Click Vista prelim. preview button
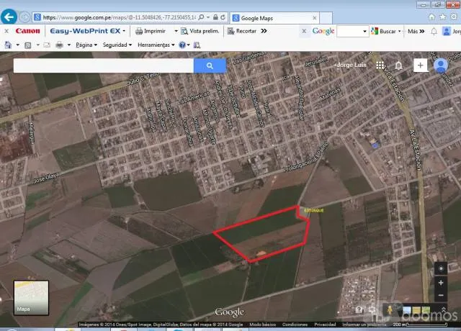Image resolution: width=461 pixels, height=331 pixels. 200,31
